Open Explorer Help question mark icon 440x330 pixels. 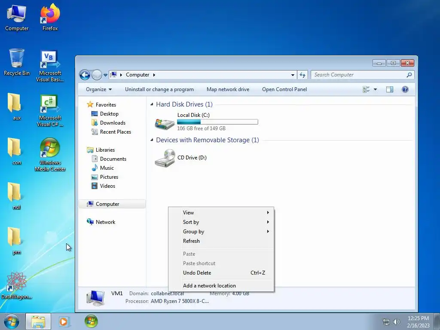[x=405, y=89]
